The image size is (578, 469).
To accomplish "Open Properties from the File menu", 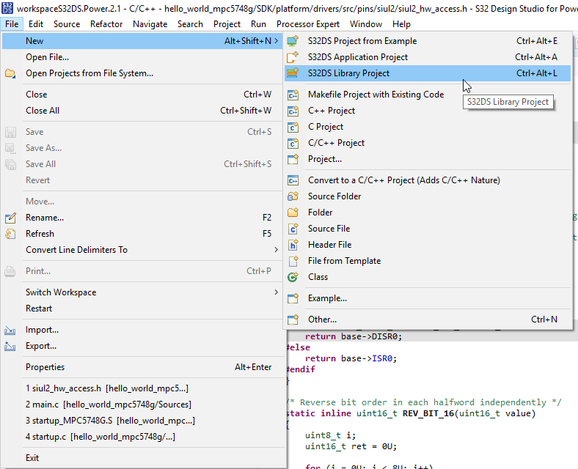I will coord(144,367).
